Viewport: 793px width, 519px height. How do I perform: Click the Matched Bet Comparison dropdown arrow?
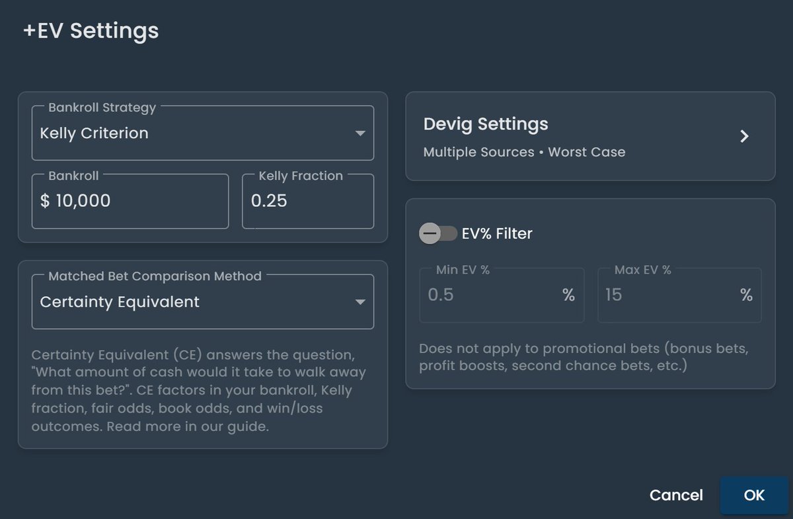click(360, 302)
